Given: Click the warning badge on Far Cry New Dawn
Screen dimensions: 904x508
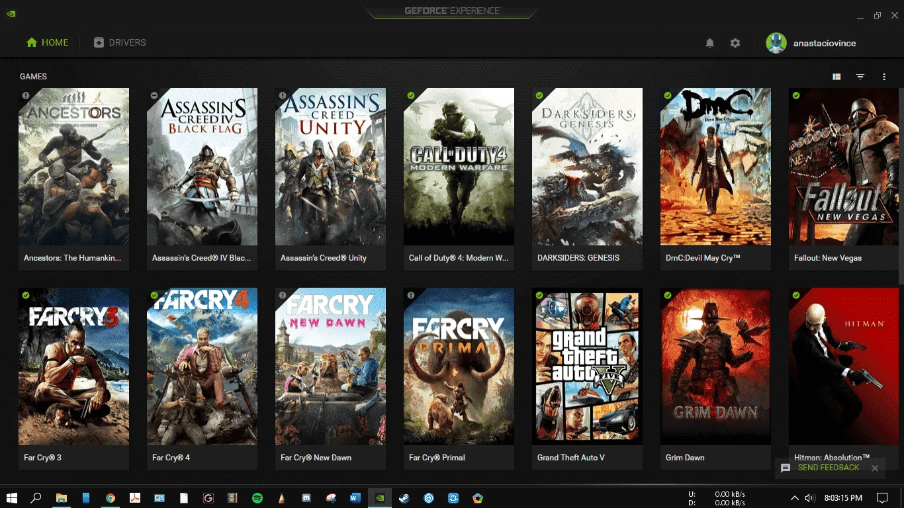Looking at the screenshot, I should click(283, 295).
